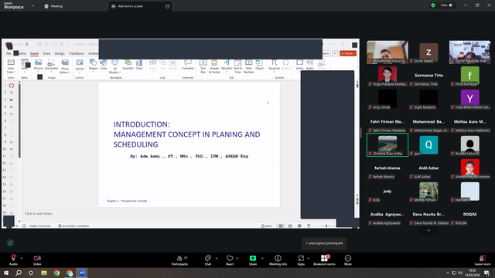
Task: Click the slide title text INTRODUCTION
Action: pyautogui.click(x=142, y=124)
